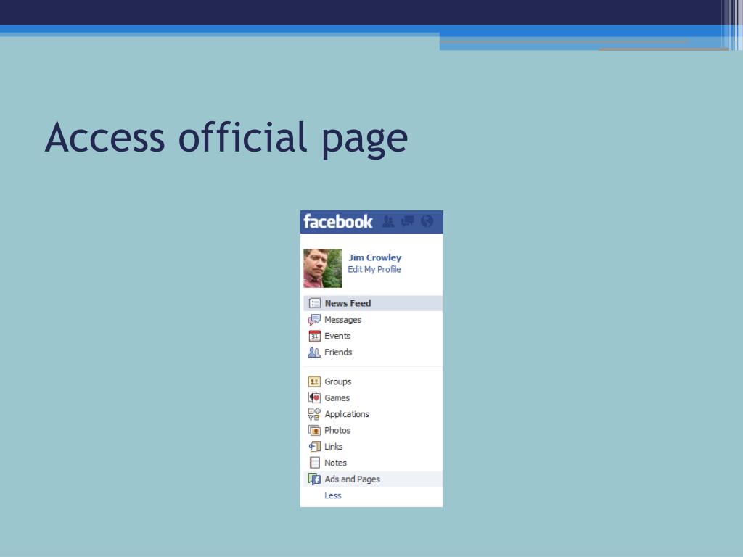The image size is (743, 557).
Task: Click the Messages speech bubble icon
Action: tap(314, 320)
